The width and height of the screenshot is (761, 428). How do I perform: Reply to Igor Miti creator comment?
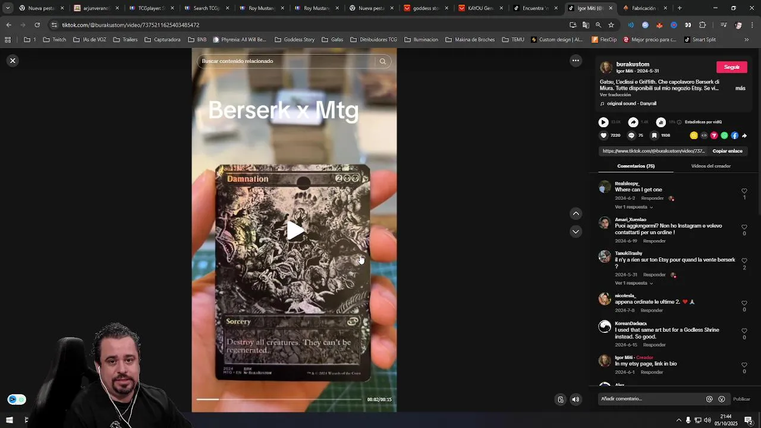coord(652,372)
